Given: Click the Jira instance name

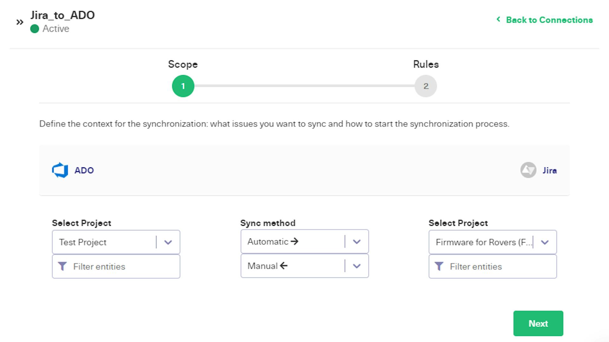Looking at the screenshot, I should pyautogui.click(x=550, y=170).
